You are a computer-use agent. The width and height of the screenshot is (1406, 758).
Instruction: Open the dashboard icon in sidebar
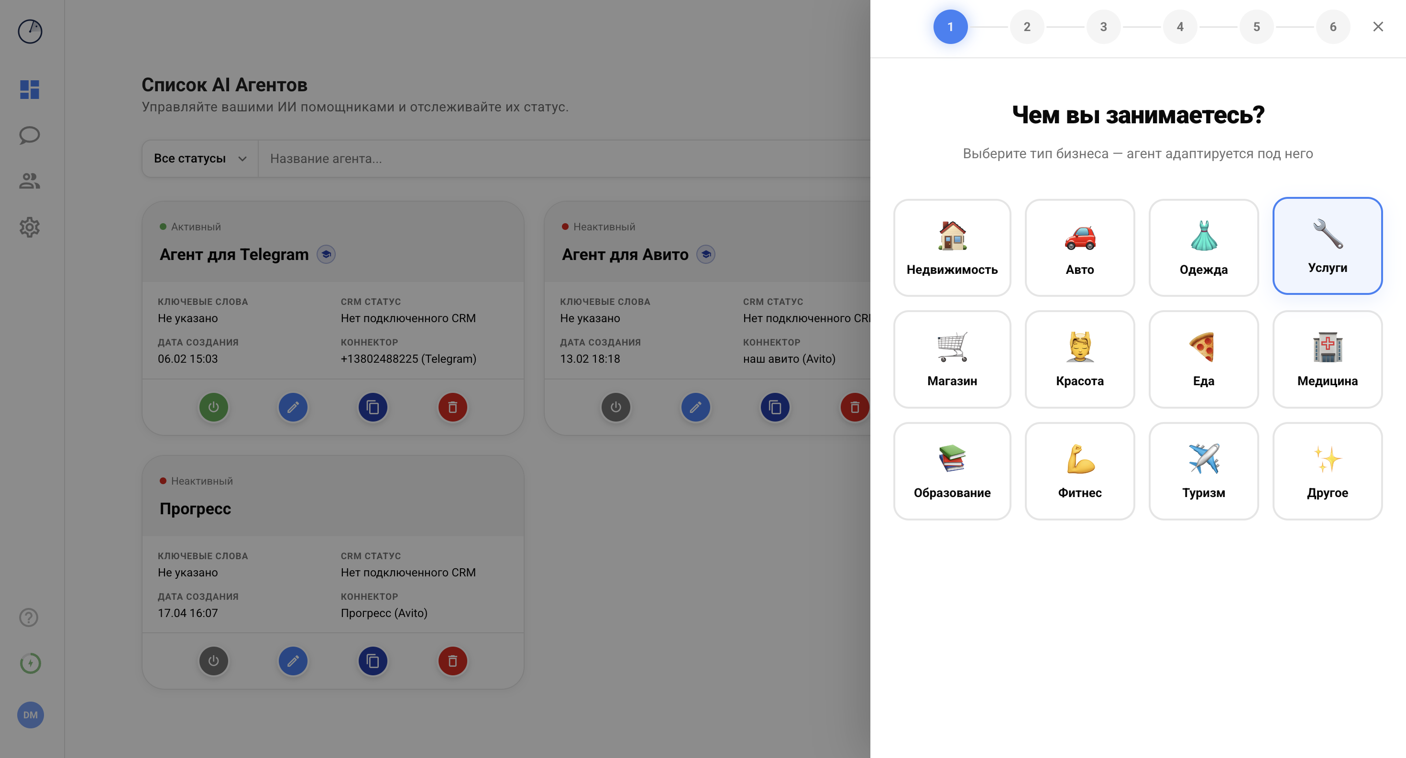30,89
